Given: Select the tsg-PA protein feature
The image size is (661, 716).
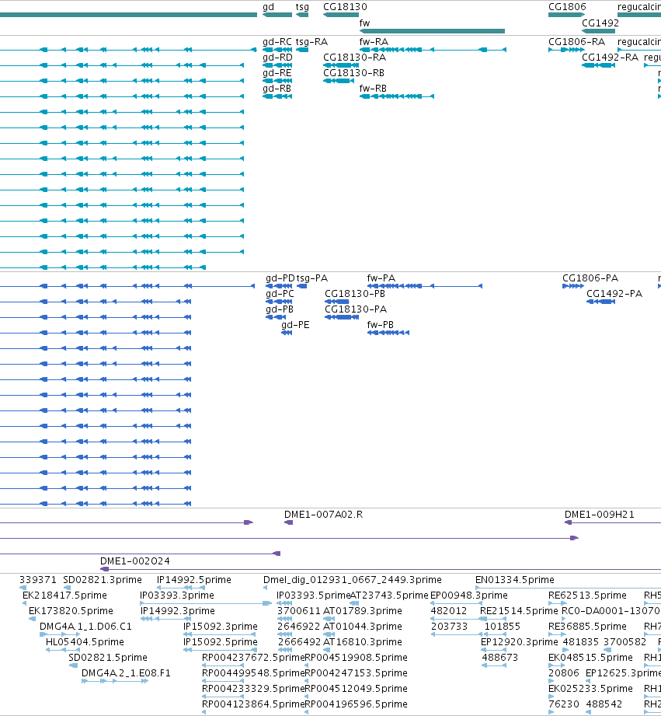Looking at the screenshot, I should click(x=301, y=286).
